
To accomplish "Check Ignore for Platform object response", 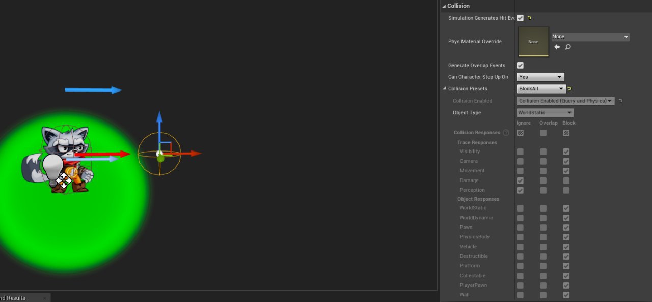I will [520, 266].
